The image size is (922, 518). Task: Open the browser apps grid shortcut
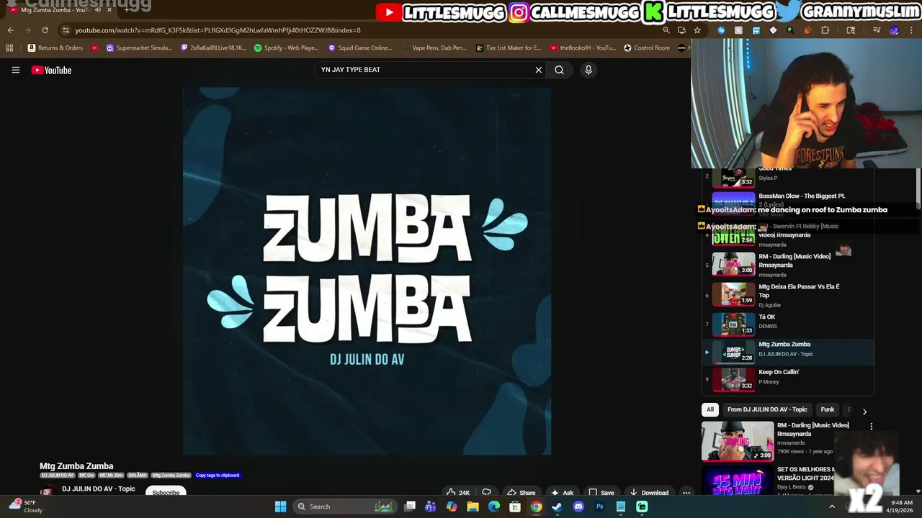[x=9, y=48]
